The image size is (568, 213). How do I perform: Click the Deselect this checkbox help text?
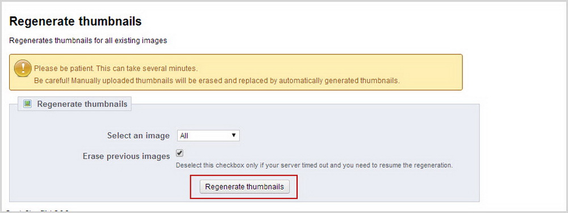coord(315,166)
